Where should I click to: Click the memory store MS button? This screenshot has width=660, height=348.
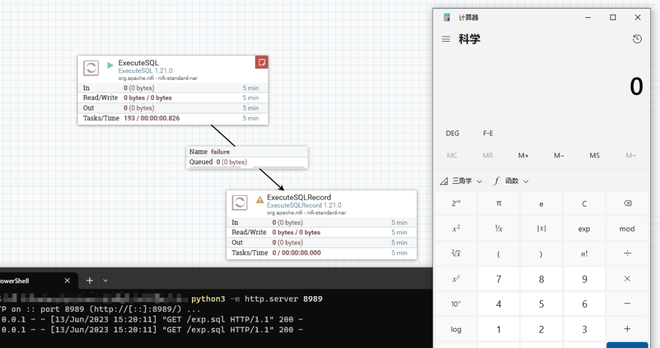click(x=595, y=156)
